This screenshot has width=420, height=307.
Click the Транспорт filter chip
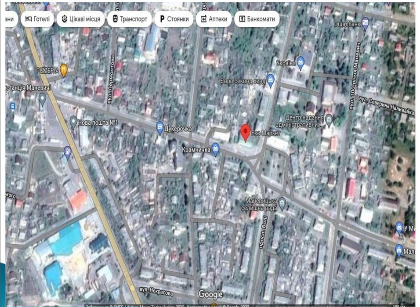[x=129, y=19]
